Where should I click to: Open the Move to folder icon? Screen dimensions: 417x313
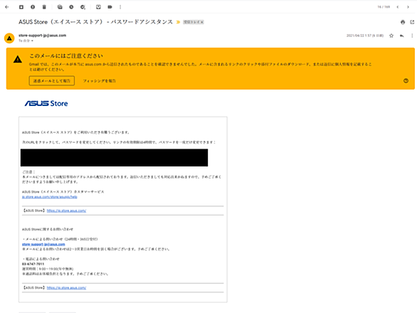tap(98, 7)
